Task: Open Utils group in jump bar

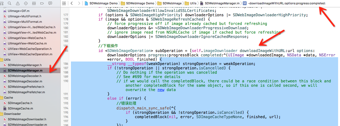Action: 190,3
